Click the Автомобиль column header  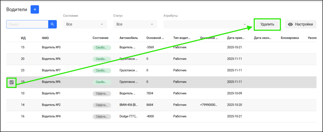[129, 38]
